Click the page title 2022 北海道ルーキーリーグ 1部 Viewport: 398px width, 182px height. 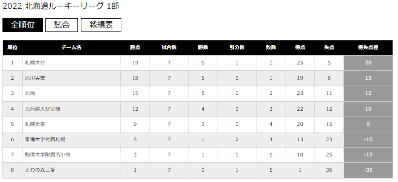click(61, 6)
